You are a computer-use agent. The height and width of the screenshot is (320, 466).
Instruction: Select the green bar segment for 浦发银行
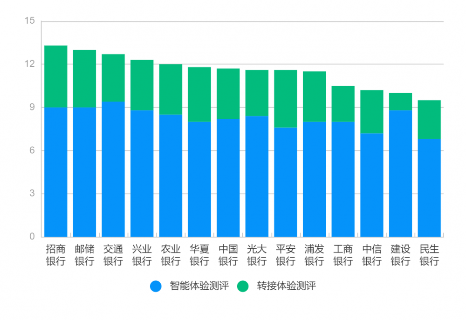point(315,96)
